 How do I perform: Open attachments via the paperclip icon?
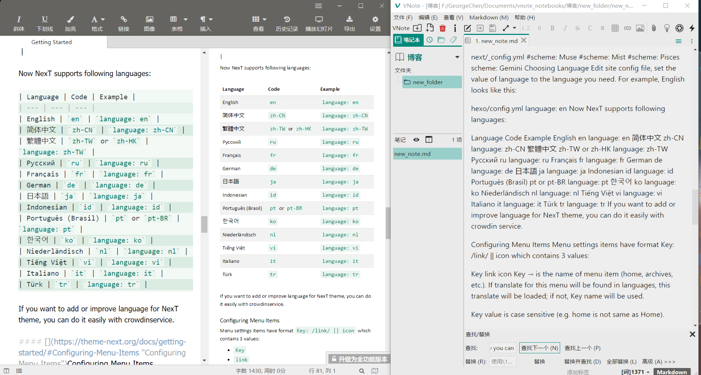654,28
